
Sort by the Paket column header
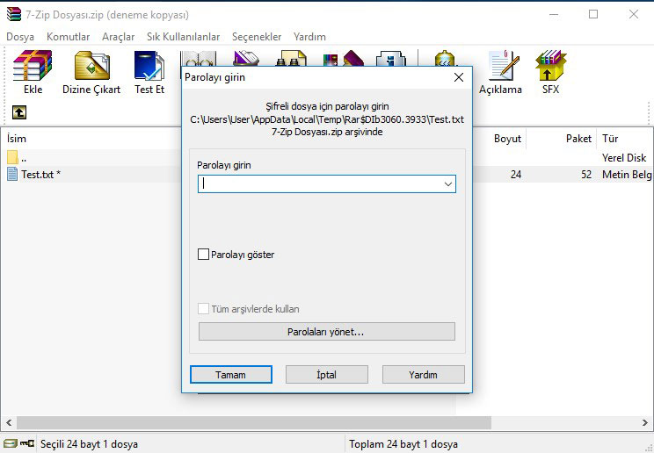[x=578, y=139]
